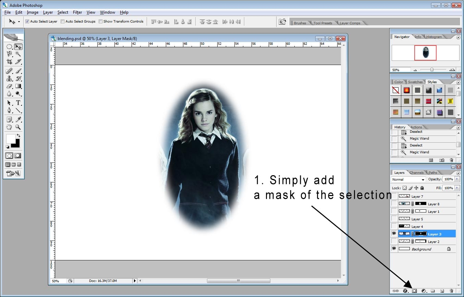Open the Styles panel flyout menu
The image size is (464, 297).
(x=459, y=82)
